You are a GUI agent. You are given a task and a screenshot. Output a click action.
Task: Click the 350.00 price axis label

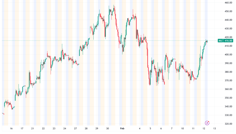click(228, 98)
